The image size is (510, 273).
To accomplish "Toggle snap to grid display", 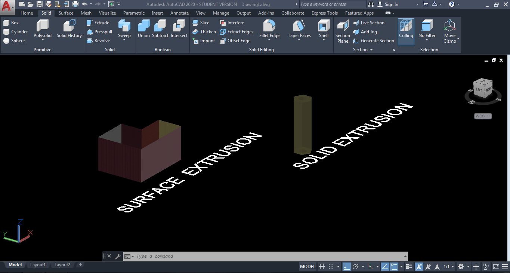I will point(322,266).
